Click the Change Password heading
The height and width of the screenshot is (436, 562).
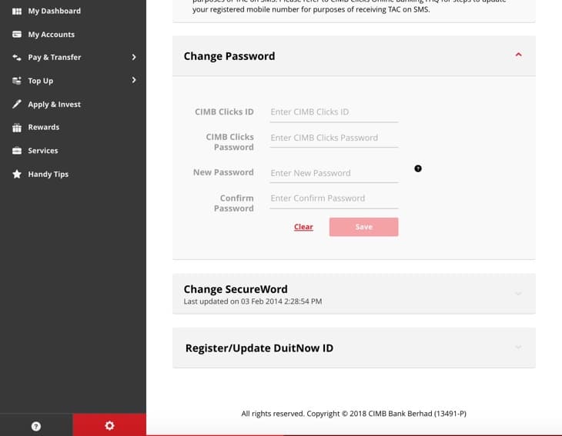pyautogui.click(x=229, y=56)
